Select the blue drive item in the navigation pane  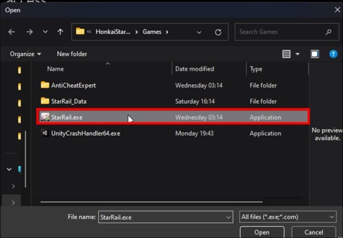(x=19, y=169)
